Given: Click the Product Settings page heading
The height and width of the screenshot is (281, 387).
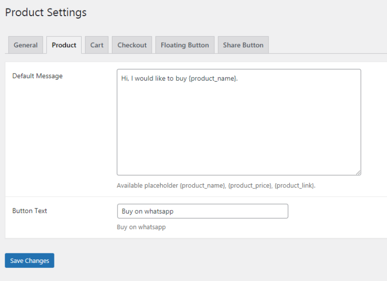Looking at the screenshot, I should point(46,12).
